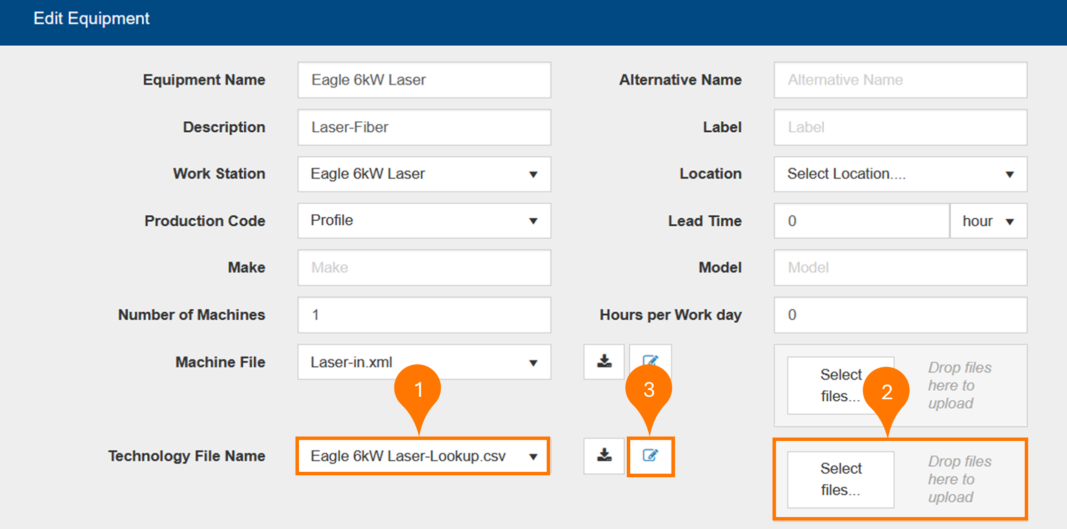Image resolution: width=1067 pixels, height=529 pixels.
Task: Click into the Label input field
Action: click(x=900, y=127)
